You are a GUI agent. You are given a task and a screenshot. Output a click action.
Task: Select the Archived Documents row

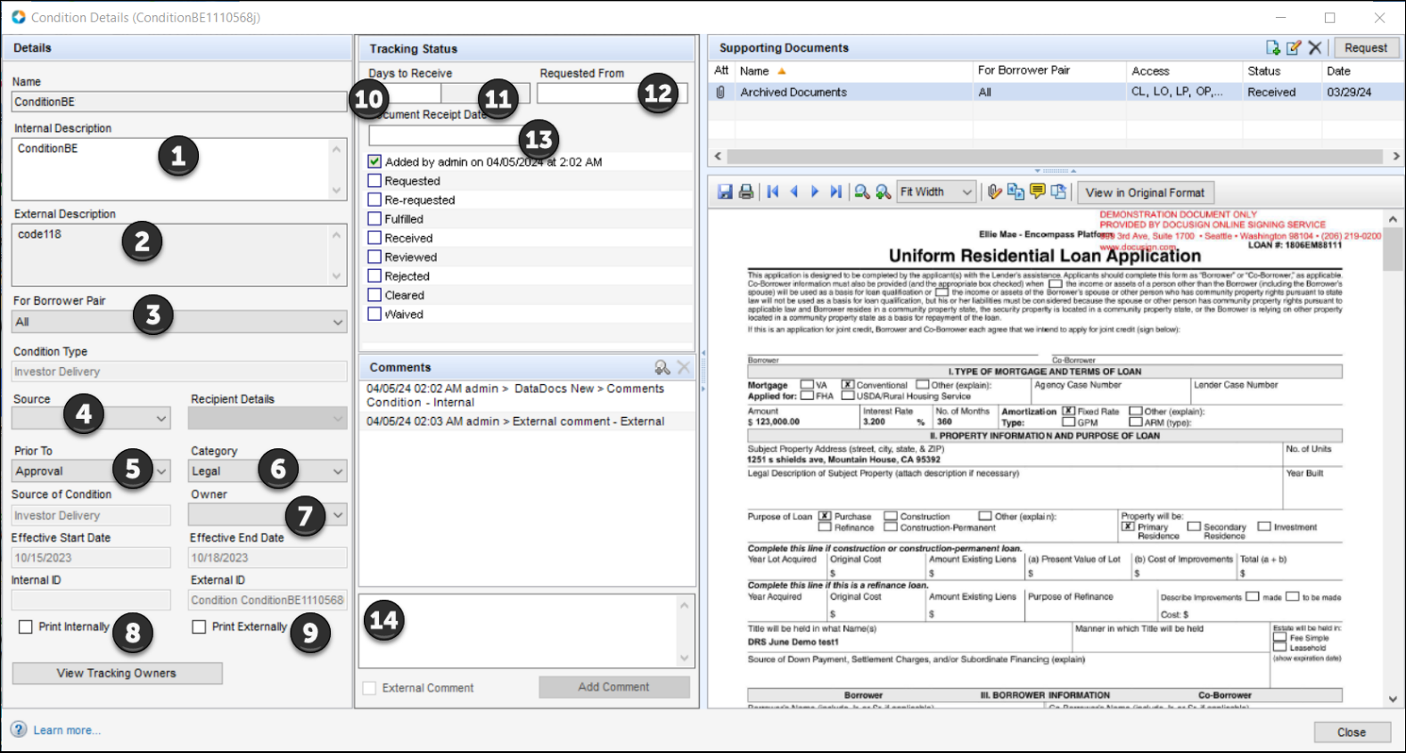coord(1057,92)
